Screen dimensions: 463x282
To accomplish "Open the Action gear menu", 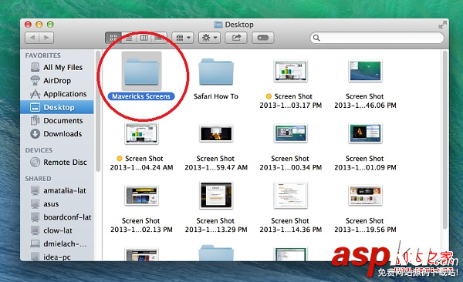I will (x=209, y=38).
